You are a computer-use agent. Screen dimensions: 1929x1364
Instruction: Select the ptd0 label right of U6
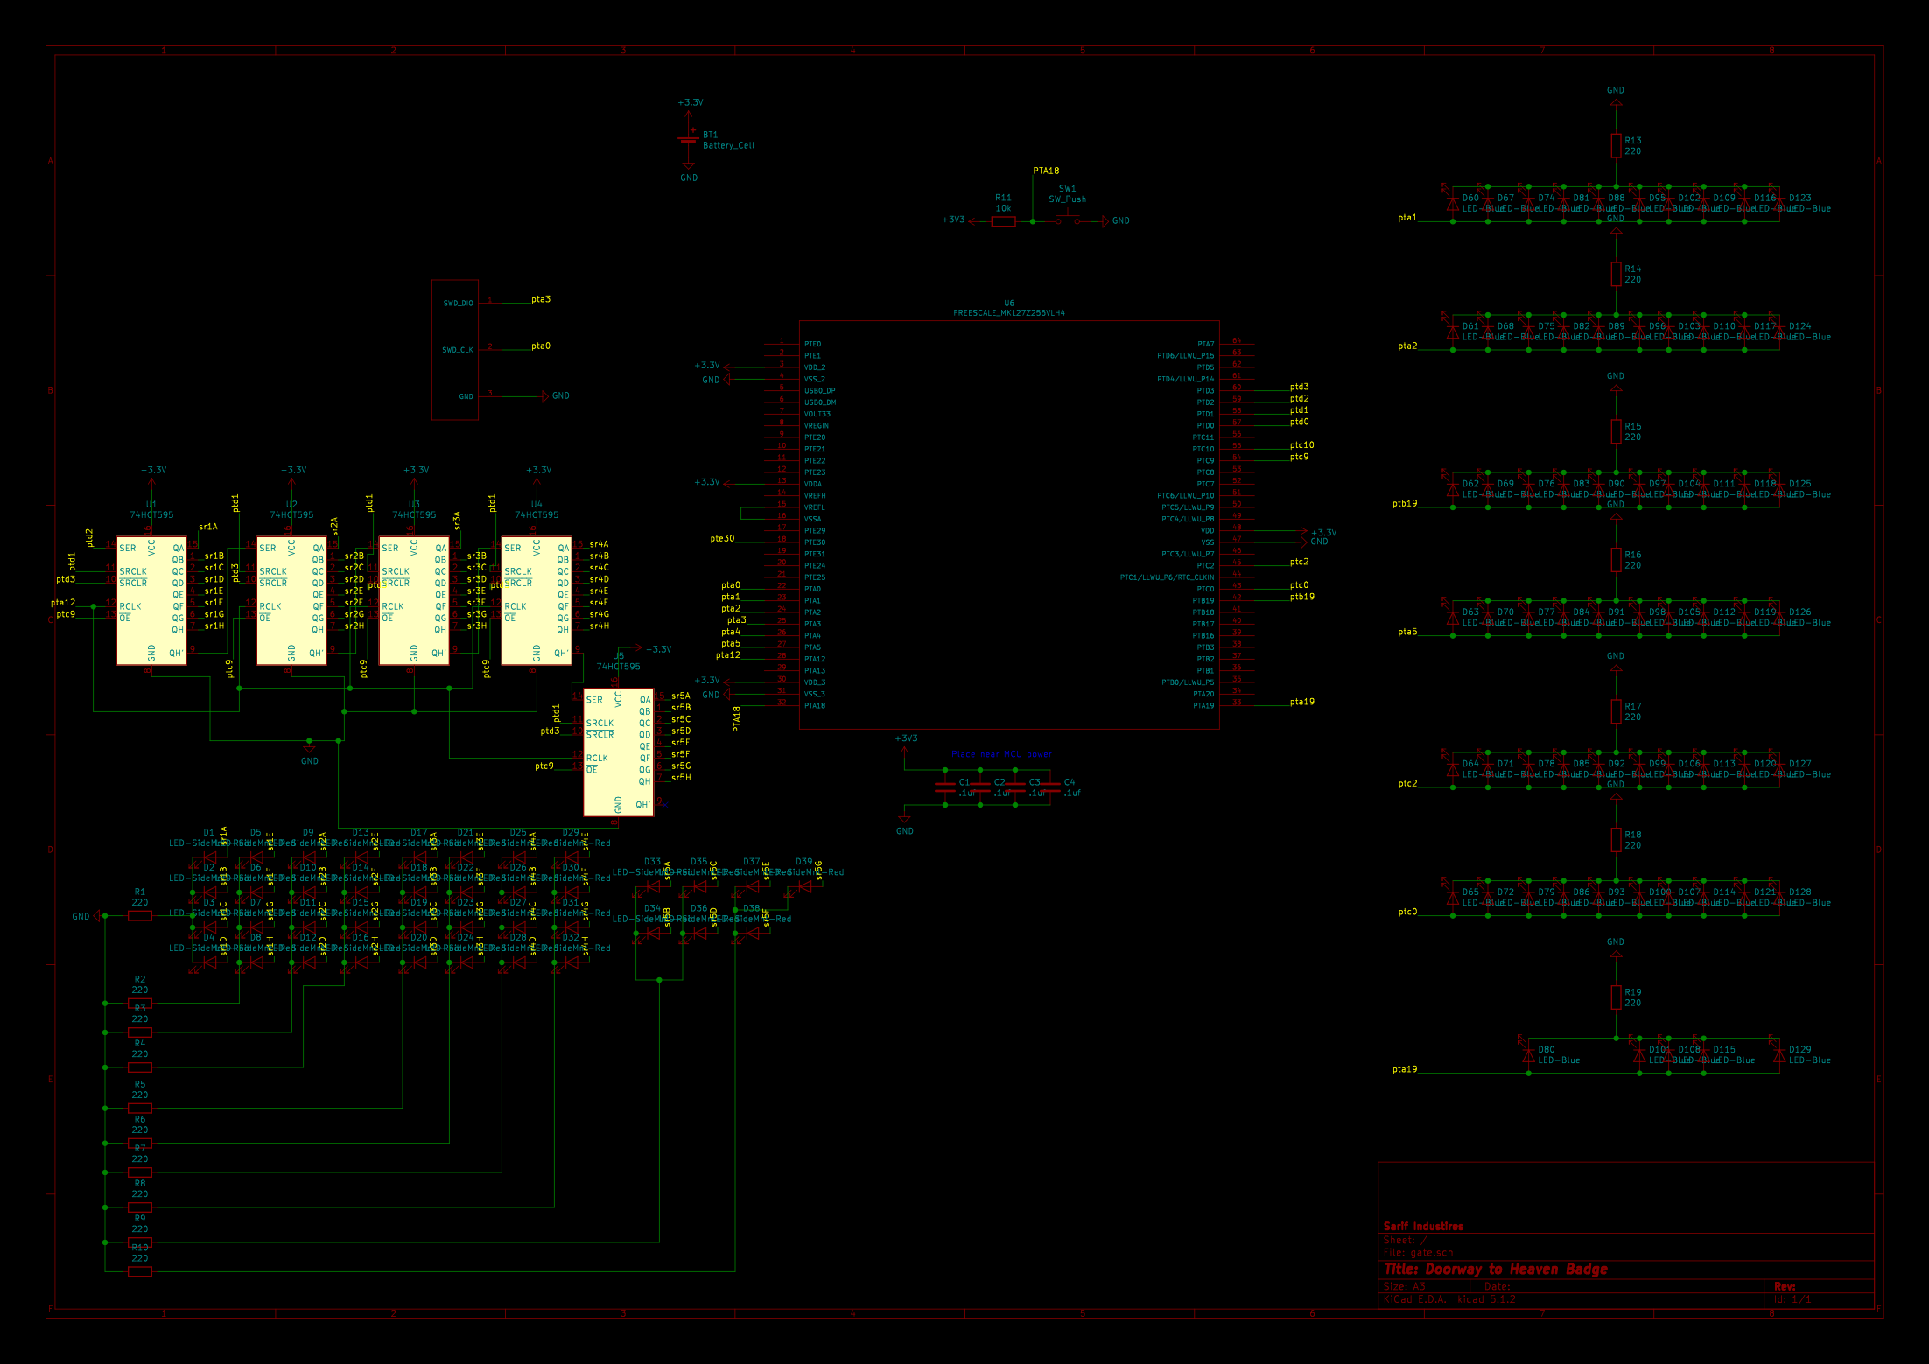[1299, 422]
